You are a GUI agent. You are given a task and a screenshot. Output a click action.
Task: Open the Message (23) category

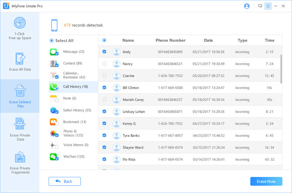click(74, 52)
